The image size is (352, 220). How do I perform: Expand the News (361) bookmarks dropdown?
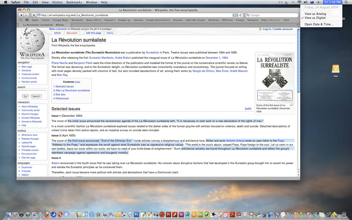(x=94, y=20)
